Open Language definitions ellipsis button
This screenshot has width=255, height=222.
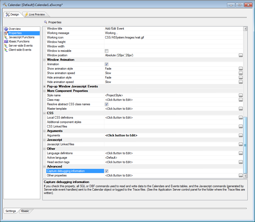coord(241,153)
